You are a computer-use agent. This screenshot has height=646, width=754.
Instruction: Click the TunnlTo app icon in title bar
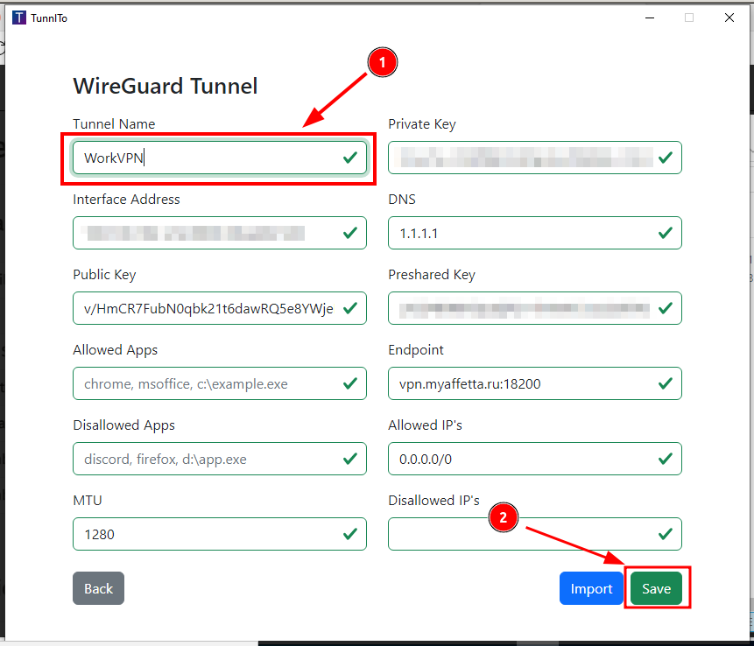(19, 18)
